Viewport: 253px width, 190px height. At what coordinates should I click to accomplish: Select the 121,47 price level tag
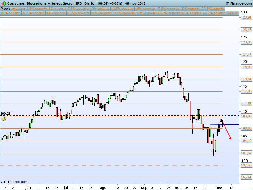[x=246, y=54]
